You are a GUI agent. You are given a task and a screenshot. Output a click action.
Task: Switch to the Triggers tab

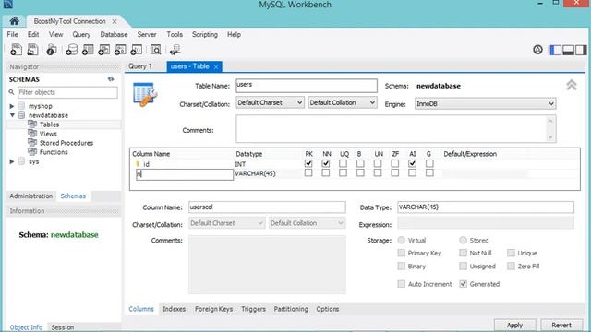click(253, 309)
